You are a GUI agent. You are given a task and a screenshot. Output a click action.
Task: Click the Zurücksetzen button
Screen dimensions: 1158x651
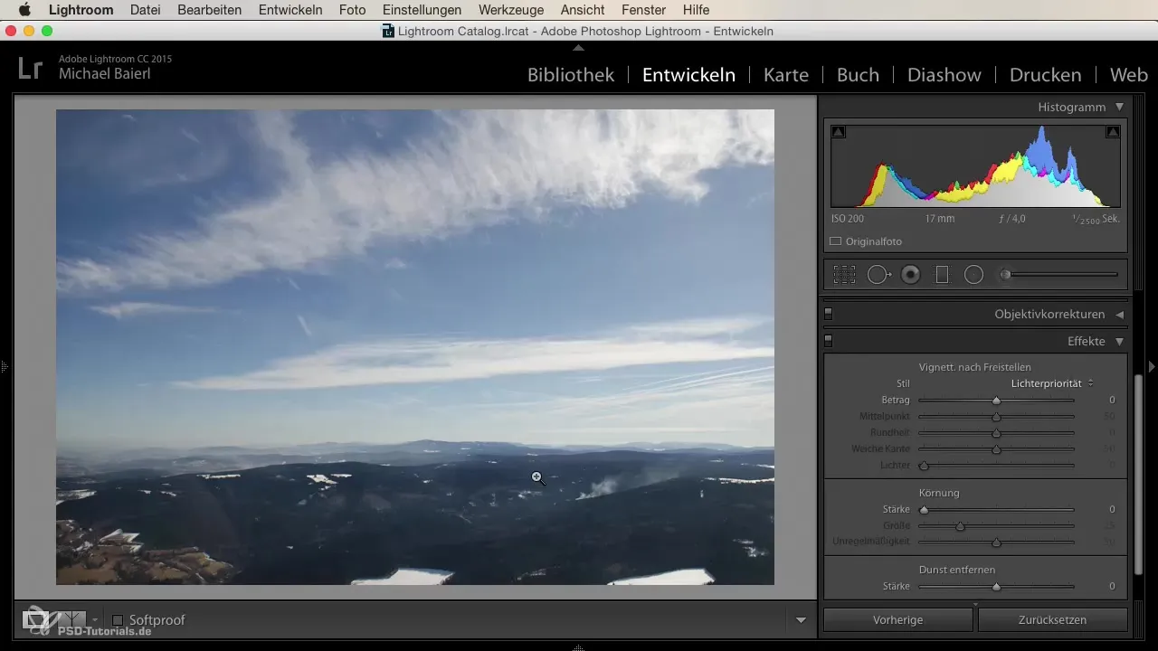tap(1052, 620)
